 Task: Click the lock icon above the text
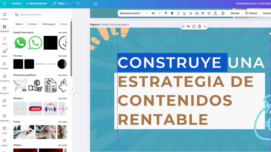pos(199,26)
